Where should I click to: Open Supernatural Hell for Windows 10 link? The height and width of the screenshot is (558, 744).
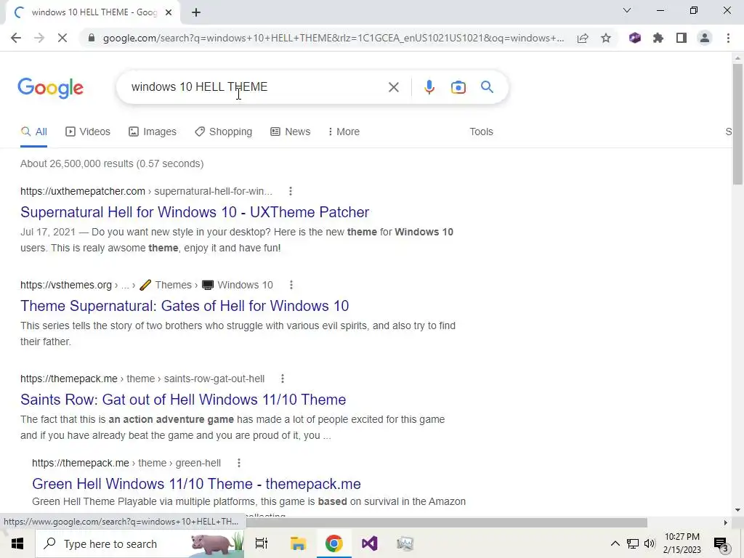click(195, 212)
